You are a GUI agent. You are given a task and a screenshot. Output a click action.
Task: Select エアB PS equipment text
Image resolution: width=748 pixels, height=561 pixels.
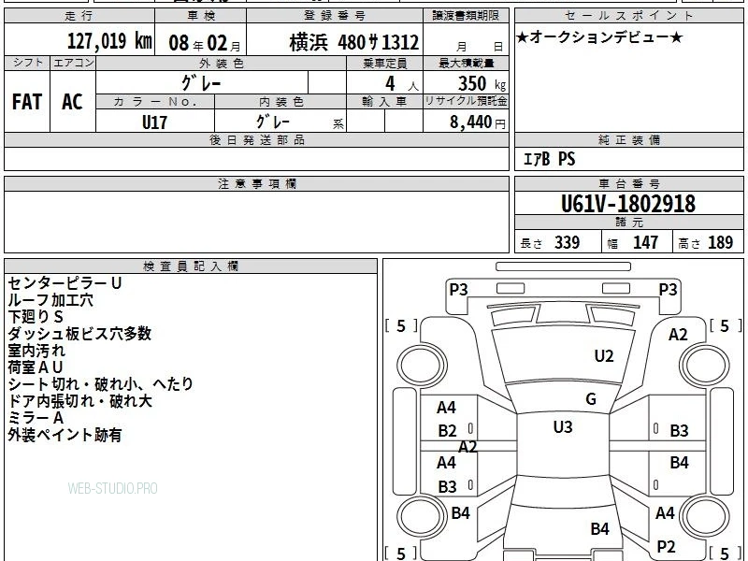[x=550, y=159]
